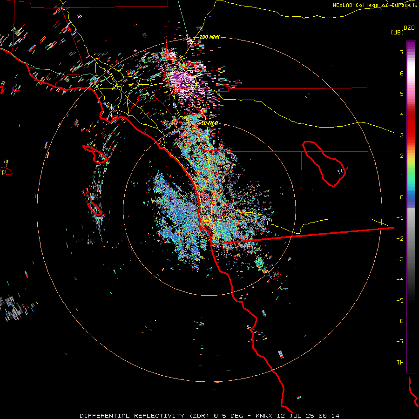
Task: Click the [dB] unit label
Action: [x=397, y=32]
